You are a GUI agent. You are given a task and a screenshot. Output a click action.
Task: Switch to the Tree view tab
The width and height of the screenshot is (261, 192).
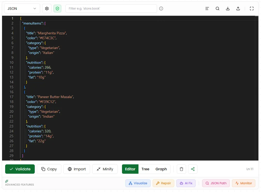tap(145, 169)
